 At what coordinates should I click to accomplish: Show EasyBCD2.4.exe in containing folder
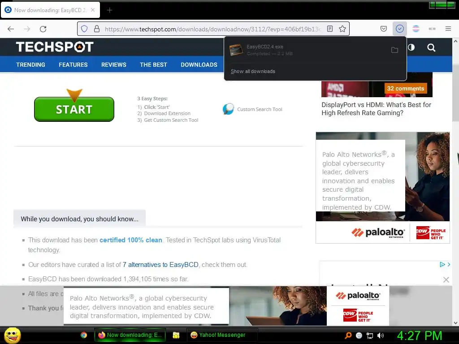(394, 50)
